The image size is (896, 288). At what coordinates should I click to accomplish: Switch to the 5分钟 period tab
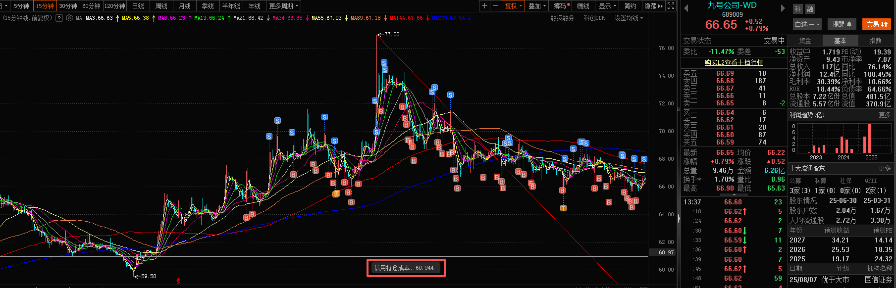(x=21, y=6)
